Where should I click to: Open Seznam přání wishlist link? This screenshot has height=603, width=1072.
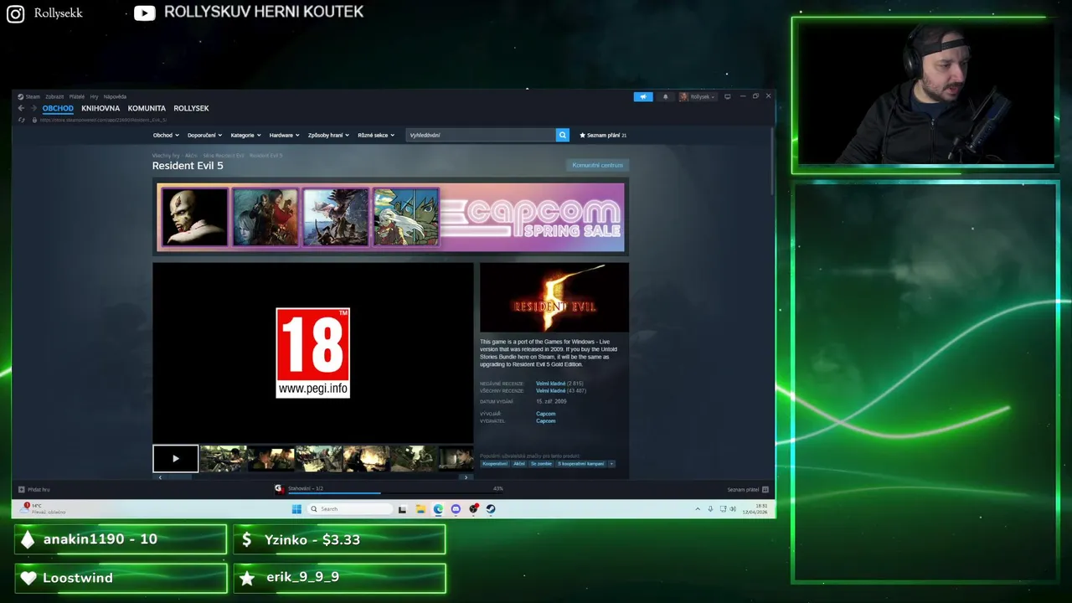[x=603, y=135]
